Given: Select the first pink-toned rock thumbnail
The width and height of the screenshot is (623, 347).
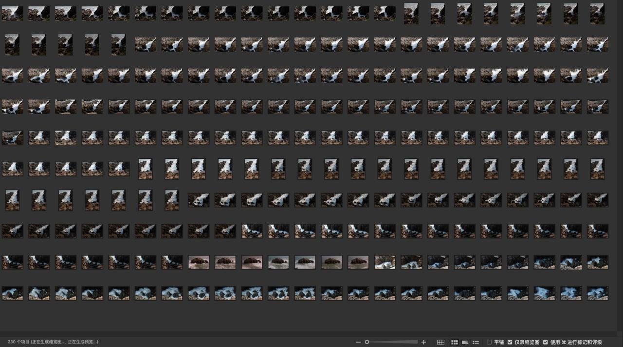Looking at the screenshot, I should (199, 262).
